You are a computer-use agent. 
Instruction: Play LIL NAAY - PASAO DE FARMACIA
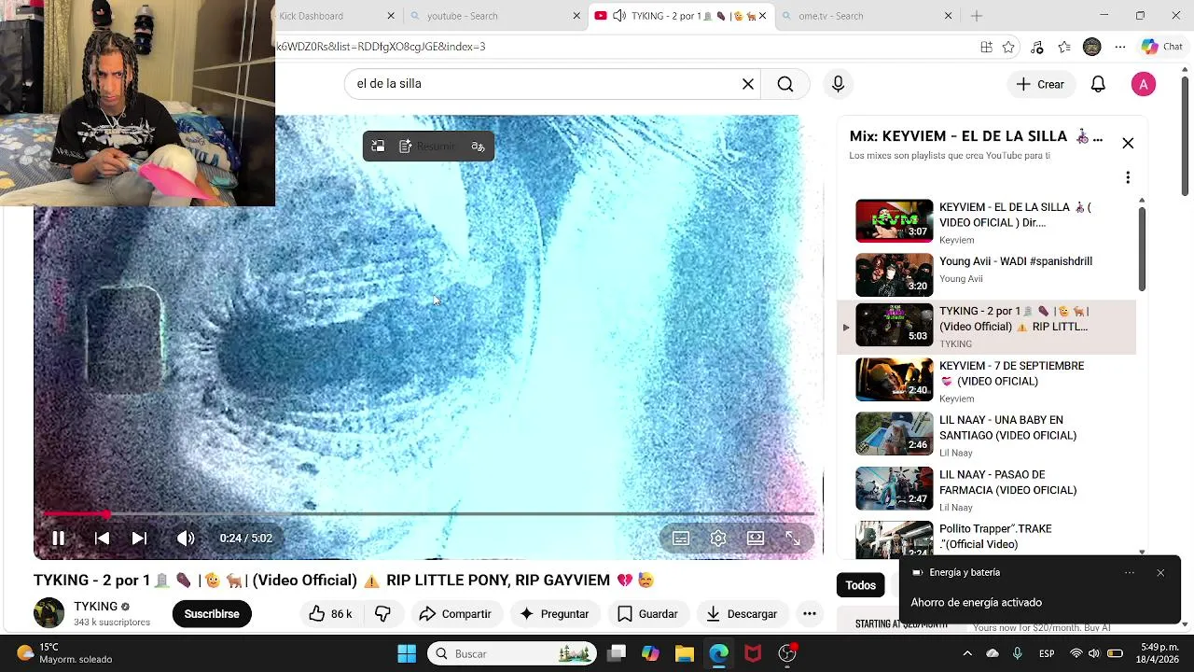coord(987,489)
